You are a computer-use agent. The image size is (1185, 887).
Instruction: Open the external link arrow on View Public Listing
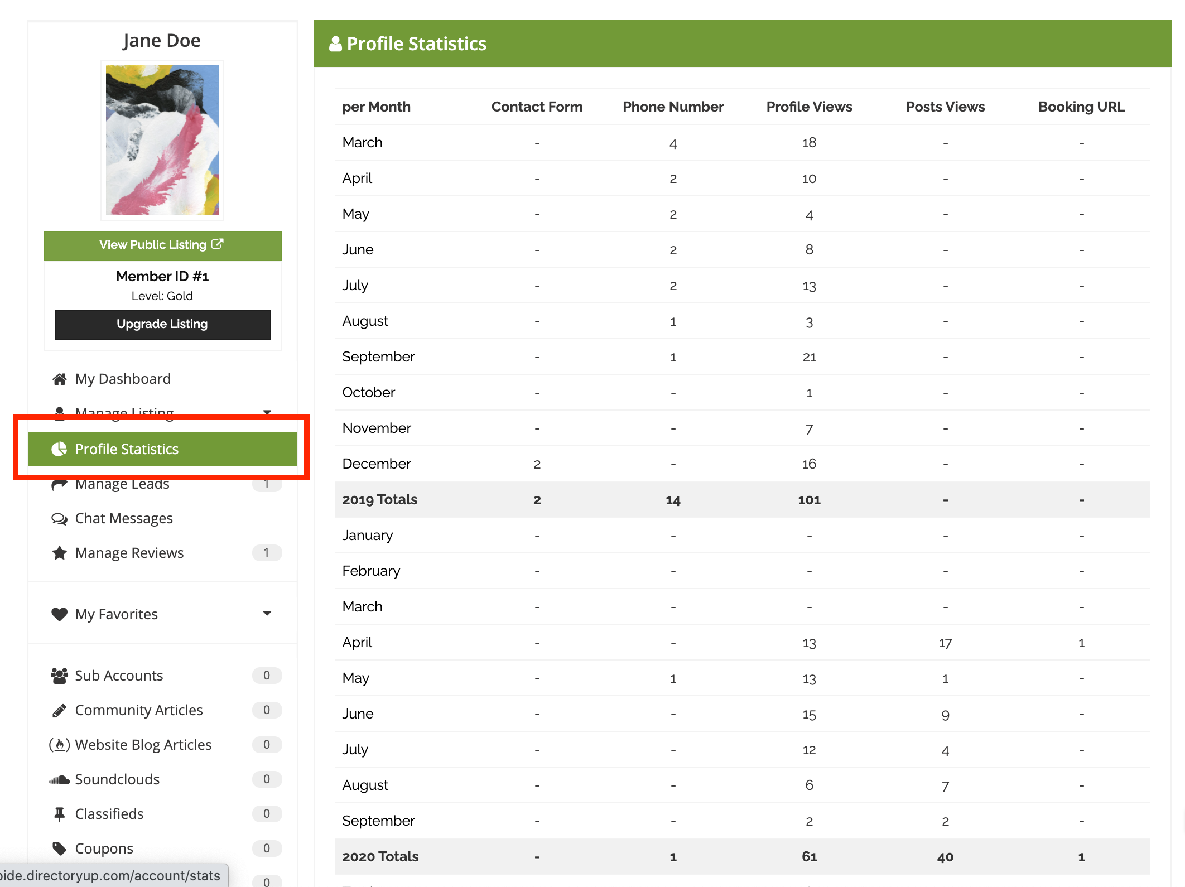point(218,244)
